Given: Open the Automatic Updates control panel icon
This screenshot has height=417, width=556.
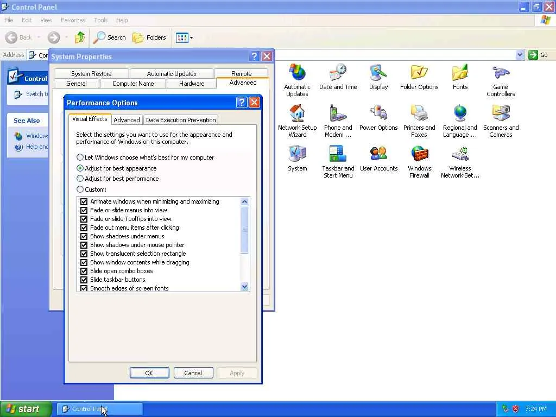Looking at the screenshot, I should click(x=297, y=80).
